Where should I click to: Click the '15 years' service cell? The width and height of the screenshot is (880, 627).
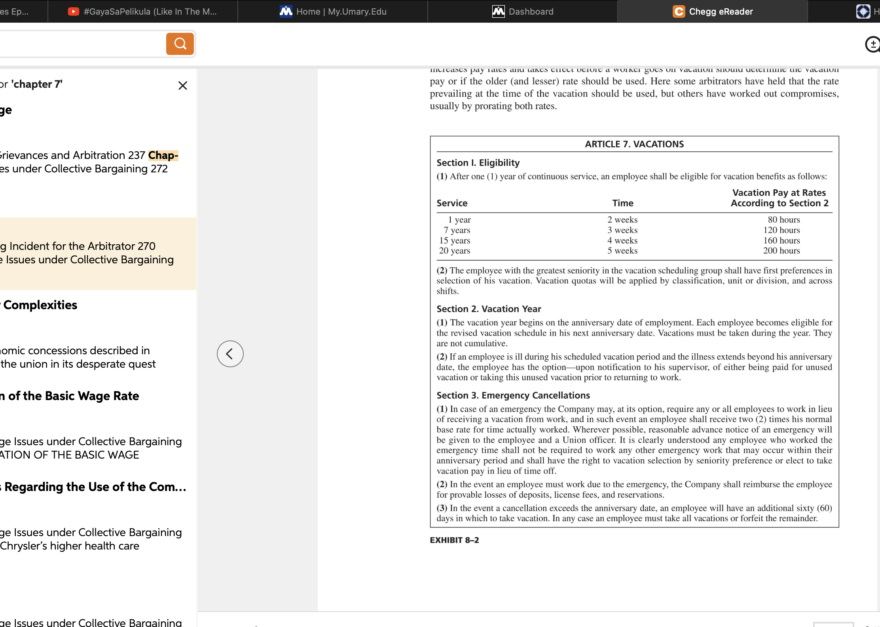[455, 240]
